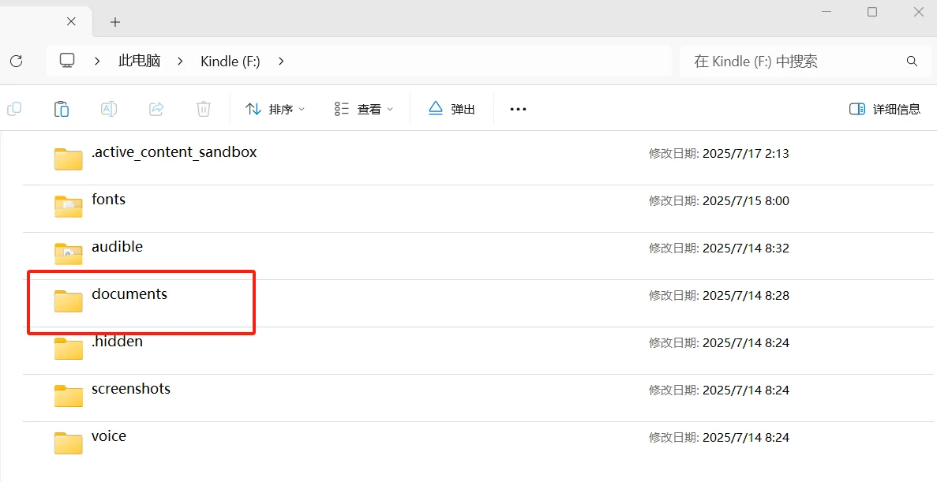The image size is (937, 482).
Task: Click the refresh icon
Action: (16, 61)
